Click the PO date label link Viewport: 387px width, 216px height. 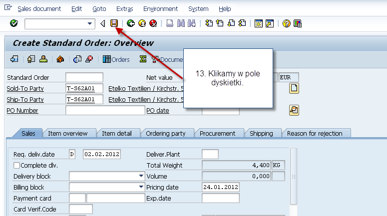point(158,110)
